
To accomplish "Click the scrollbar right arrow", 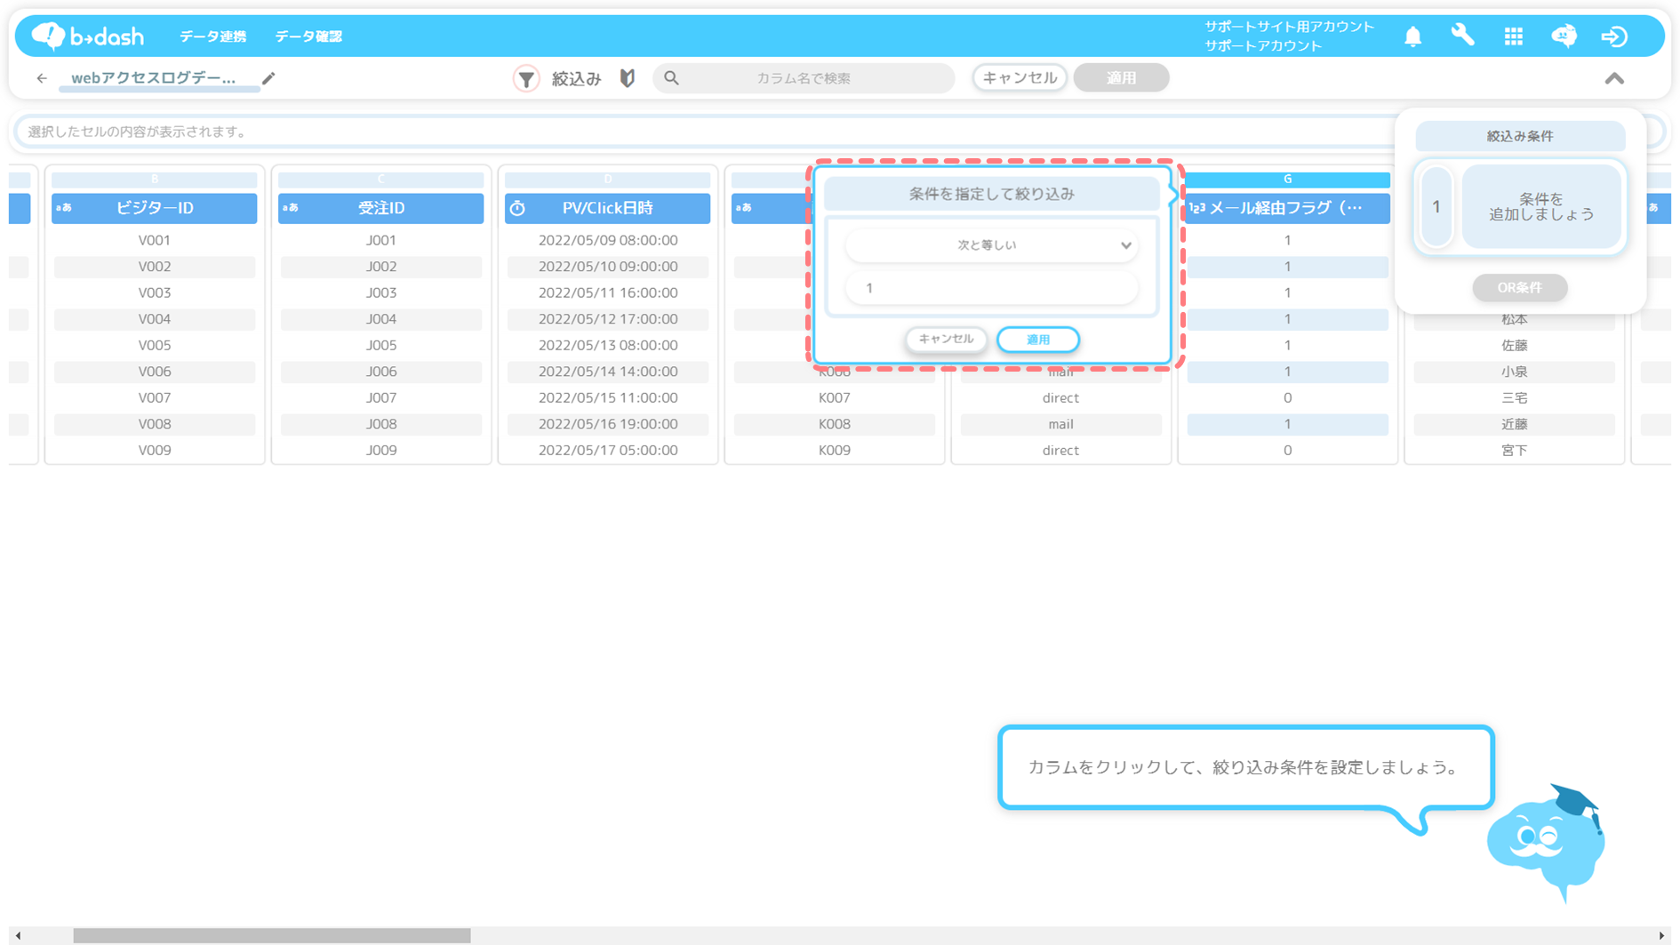I will pos(1661,935).
